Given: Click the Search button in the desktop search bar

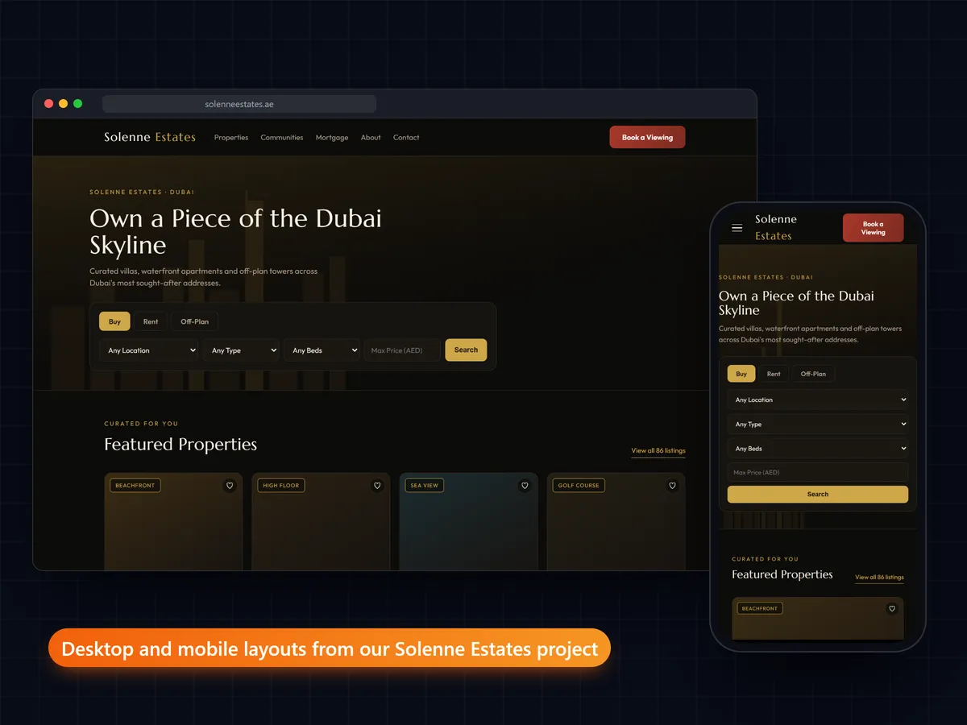Looking at the screenshot, I should (x=466, y=350).
